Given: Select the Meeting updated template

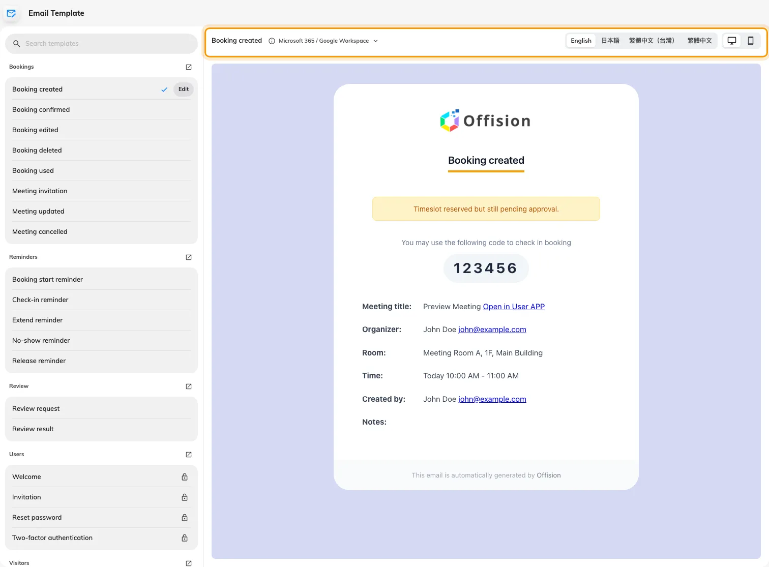Looking at the screenshot, I should [101, 212].
